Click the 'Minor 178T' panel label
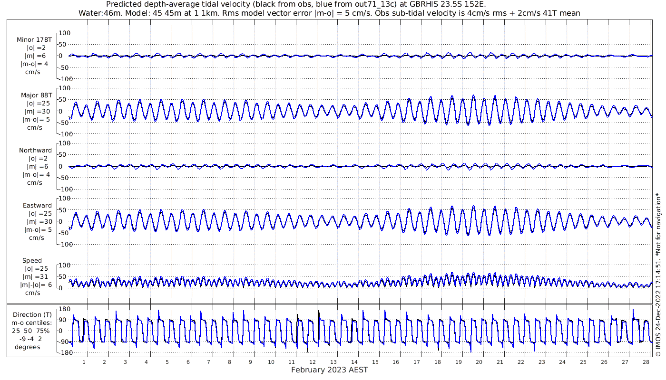The height and width of the screenshot is (380, 666). pyautogui.click(x=34, y=39)
